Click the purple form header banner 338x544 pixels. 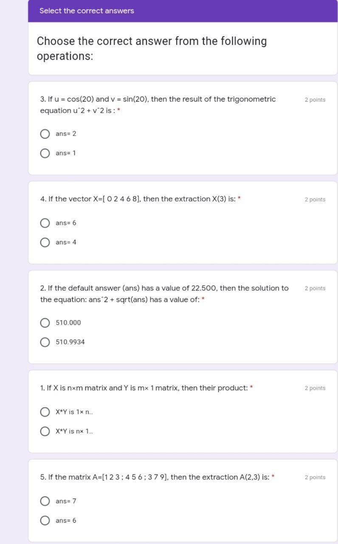click(x=183, y=10)
